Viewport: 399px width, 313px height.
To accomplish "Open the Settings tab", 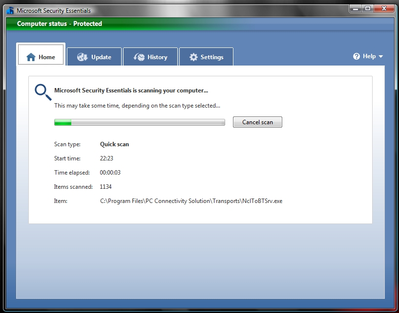I will point(207,57).
